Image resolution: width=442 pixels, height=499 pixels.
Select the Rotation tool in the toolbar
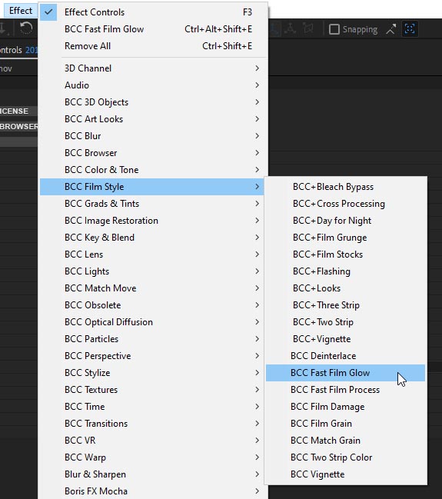click(26, 28)
